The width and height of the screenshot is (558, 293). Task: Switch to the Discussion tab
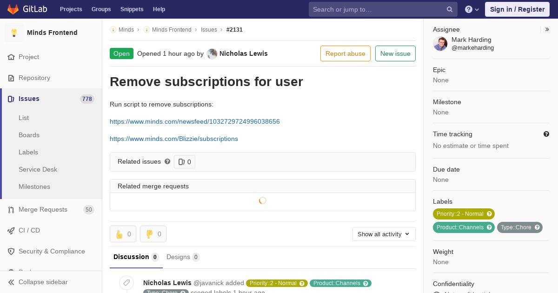coord(136,257)
